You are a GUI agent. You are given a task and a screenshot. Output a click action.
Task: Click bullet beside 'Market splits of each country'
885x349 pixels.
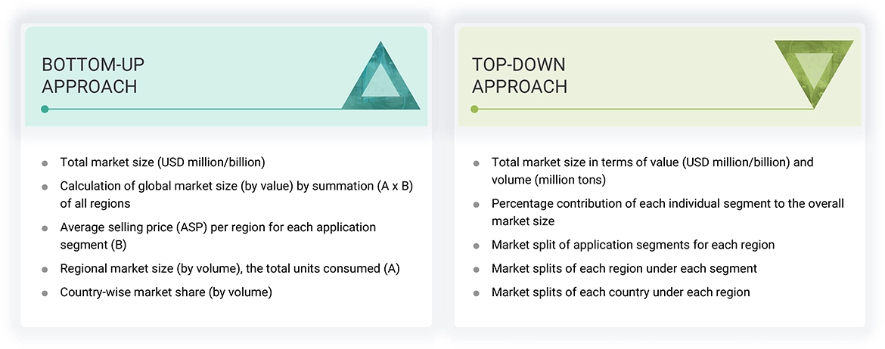(476, 293)
